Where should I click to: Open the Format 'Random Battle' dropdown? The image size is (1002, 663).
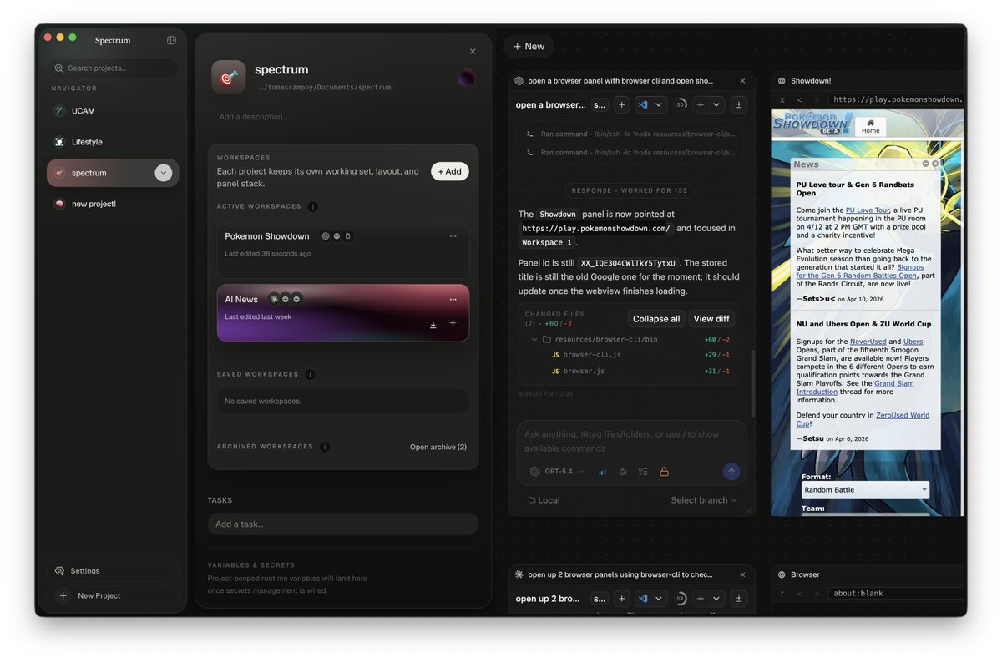coord(865,490)
